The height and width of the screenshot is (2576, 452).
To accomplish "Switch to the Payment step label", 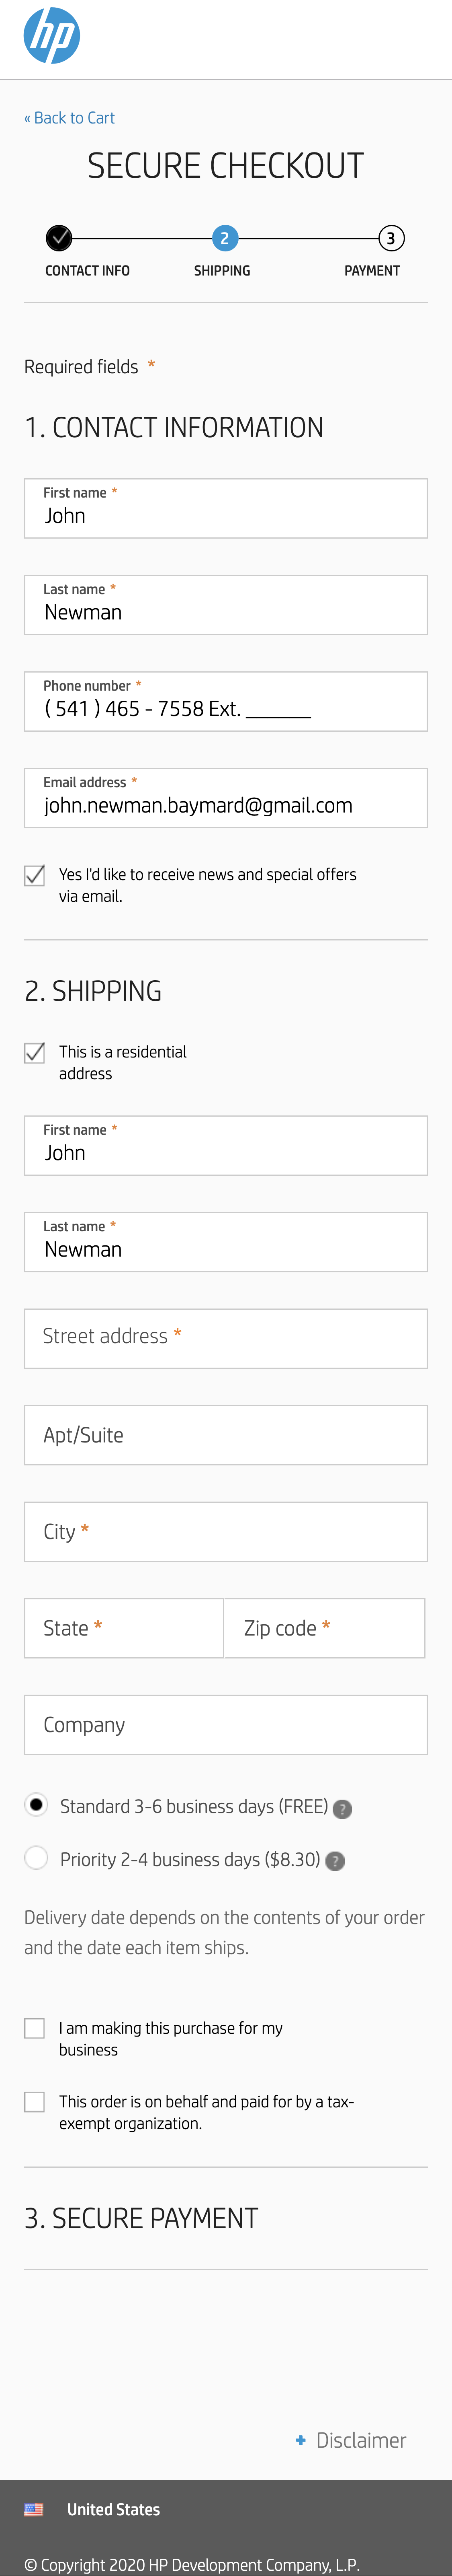I will pyautogui.click(x=371, y=270).
